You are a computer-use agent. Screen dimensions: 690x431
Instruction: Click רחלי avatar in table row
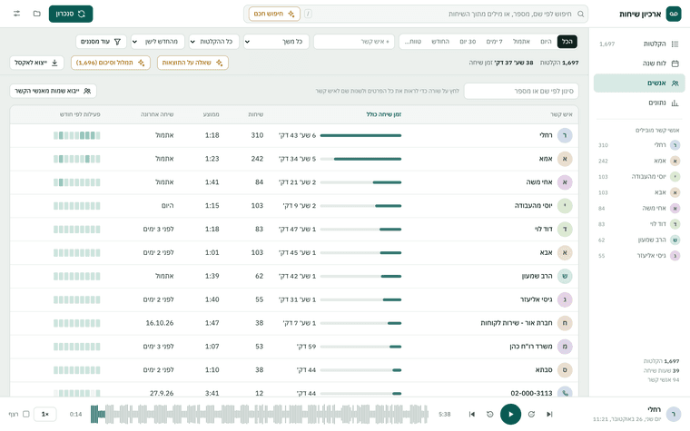pyautogui.click(x=565, y=135)
